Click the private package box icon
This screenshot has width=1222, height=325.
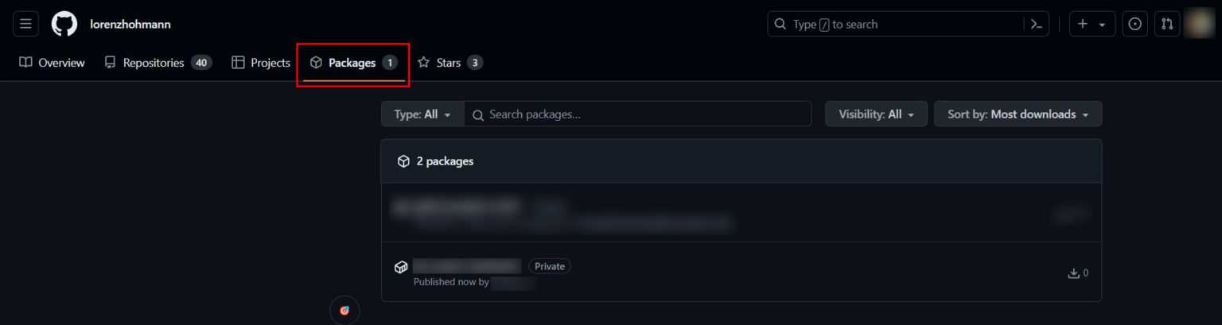pos(401,267)
